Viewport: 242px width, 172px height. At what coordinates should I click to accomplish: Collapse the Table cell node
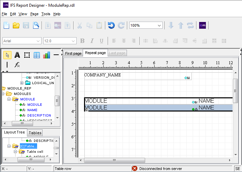(x=15, y=152)
